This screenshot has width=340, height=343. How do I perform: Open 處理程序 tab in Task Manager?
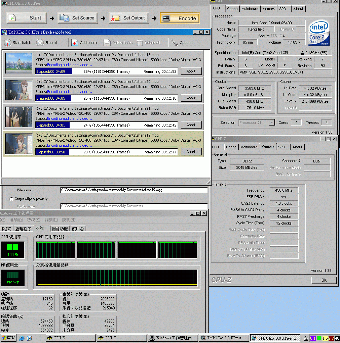point(23,229)
